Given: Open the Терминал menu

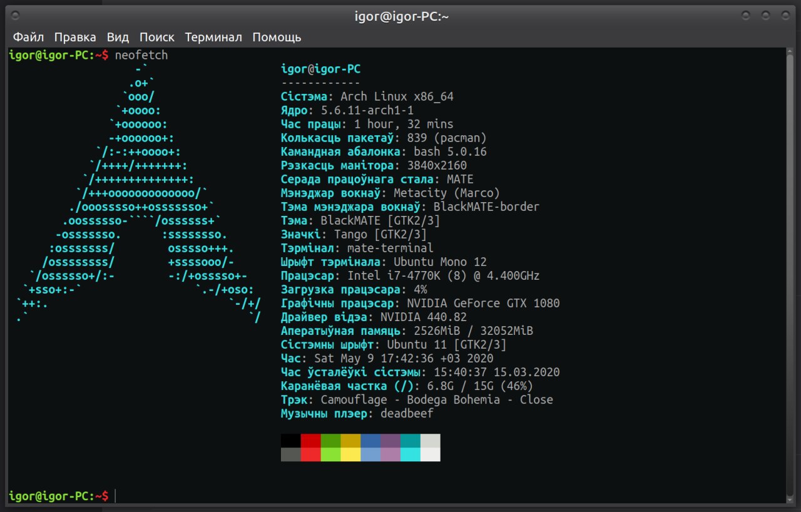Looking at the screenshot, I should click(x=213, y=37).
